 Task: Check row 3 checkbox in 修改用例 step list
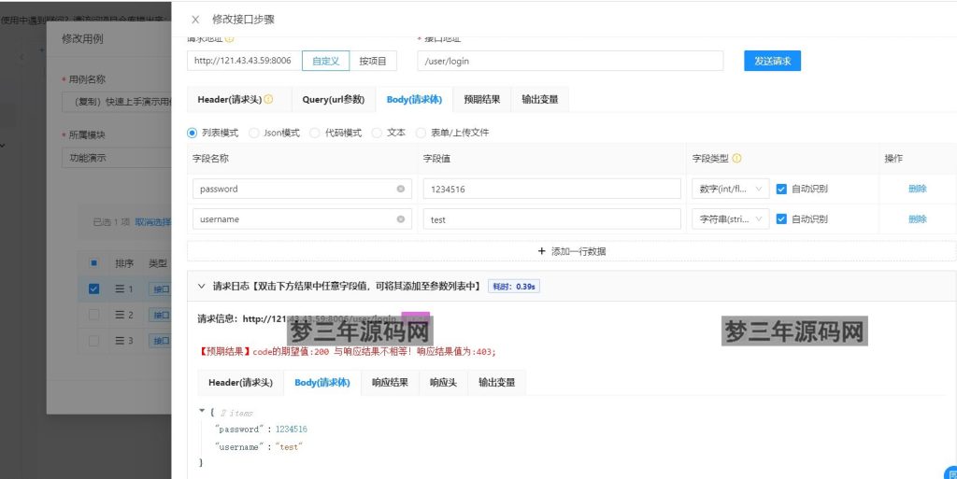(x=93, y=340)
